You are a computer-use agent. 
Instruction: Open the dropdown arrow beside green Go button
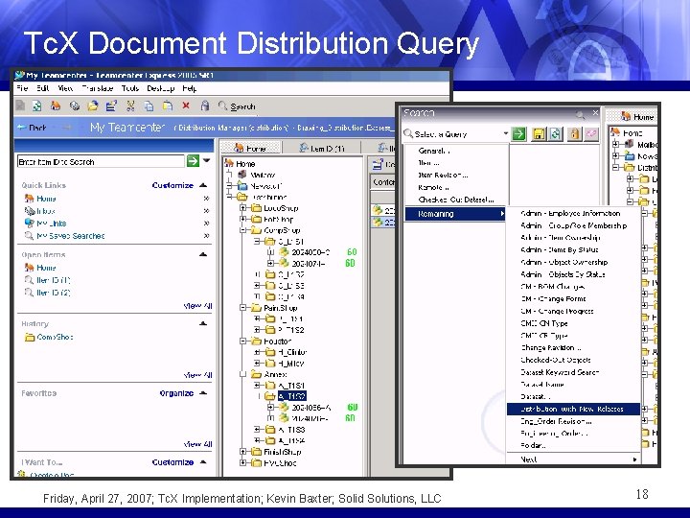pyautogui.click(x=206, y=161)
